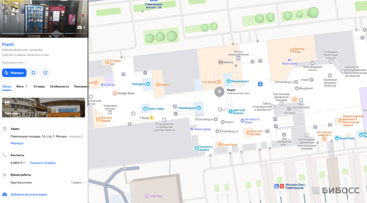Open the Отзывы tab
The height and width of the screenshot is (203, 367).
[x=39, y=86]
